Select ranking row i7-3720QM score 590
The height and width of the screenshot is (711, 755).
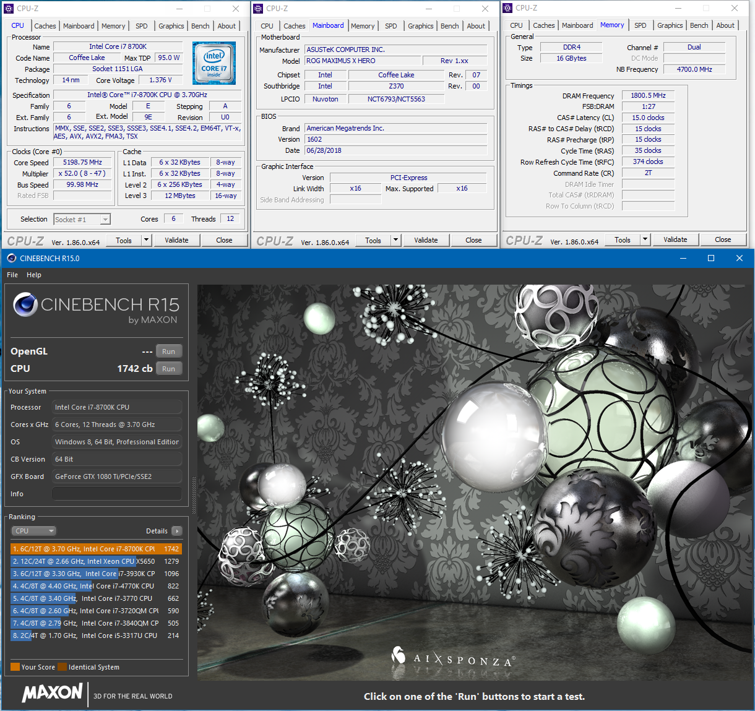96,611
